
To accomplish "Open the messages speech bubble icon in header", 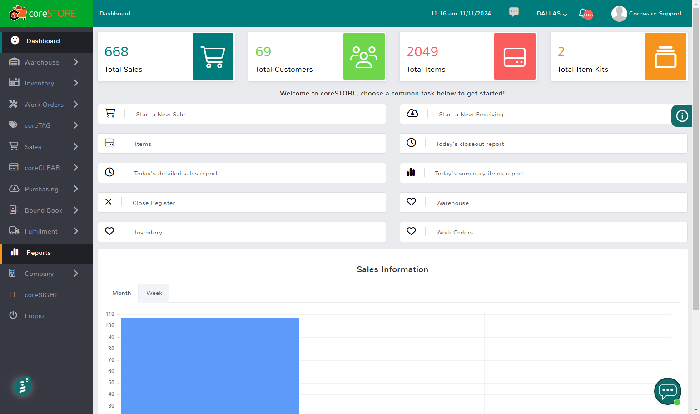I will 514,12.
